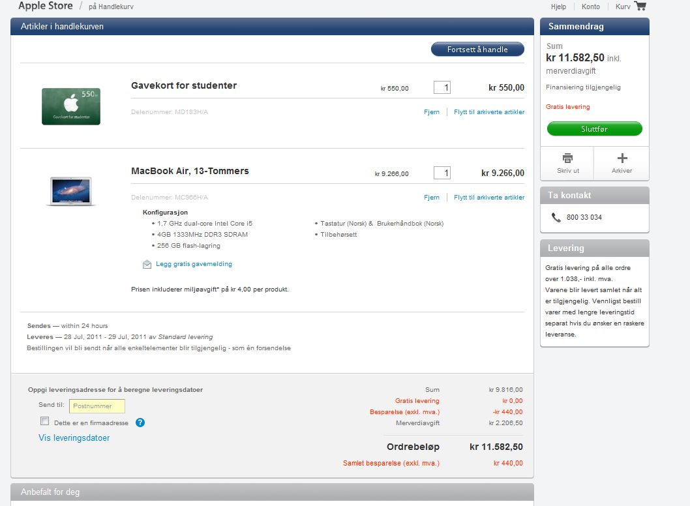690x506 pixels.
Task: Go to Apple Store home breadcrumb
Action: pos(45,6)
